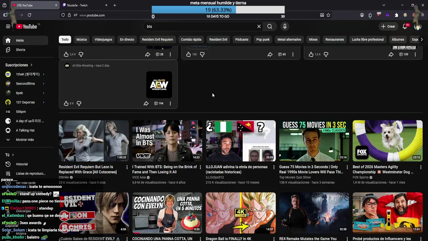Play the Guess 75 Movies thumbnail
Screen dimensions: 428x241
(x=314, y=141)
